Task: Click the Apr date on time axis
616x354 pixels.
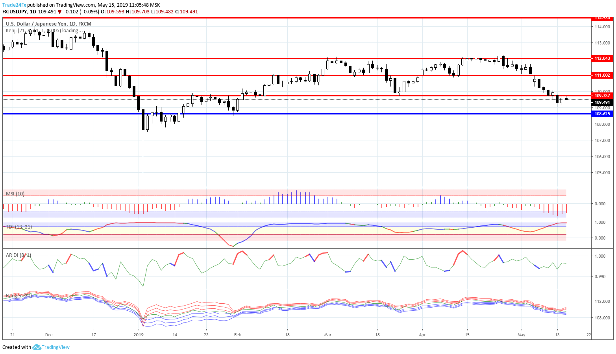Action: (422, 335)
